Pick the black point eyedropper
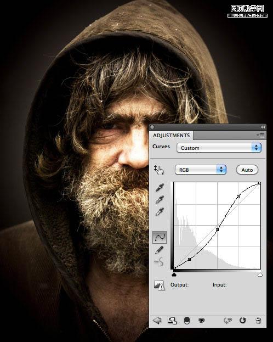 [x=160, y=188]
